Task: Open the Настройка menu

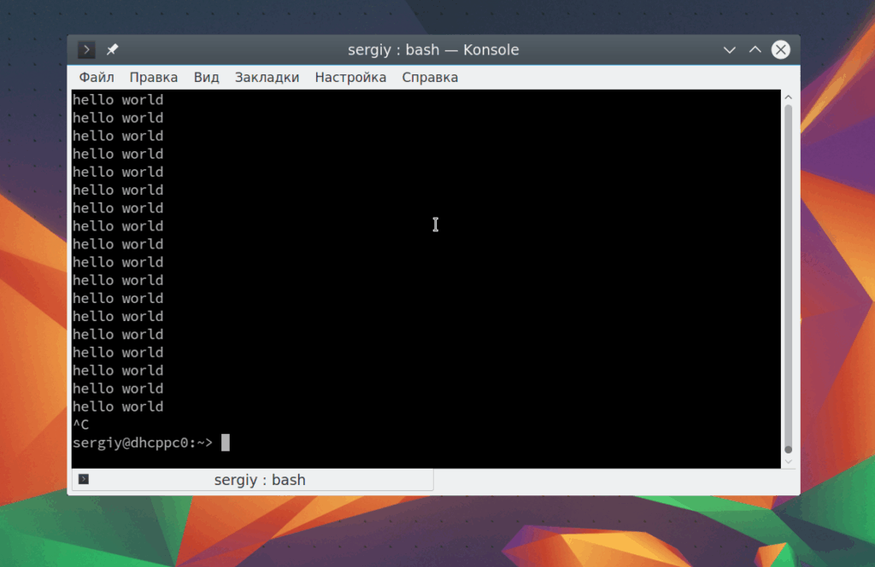Action: pyautogui.click(x=350, y=78)
